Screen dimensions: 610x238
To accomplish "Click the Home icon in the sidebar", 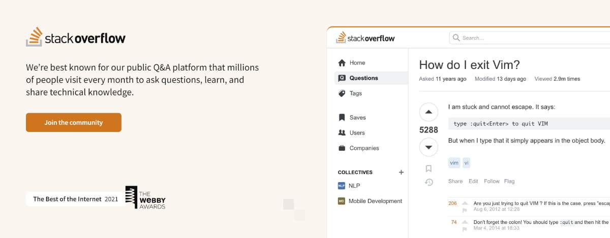I will [x=342, y=63].
